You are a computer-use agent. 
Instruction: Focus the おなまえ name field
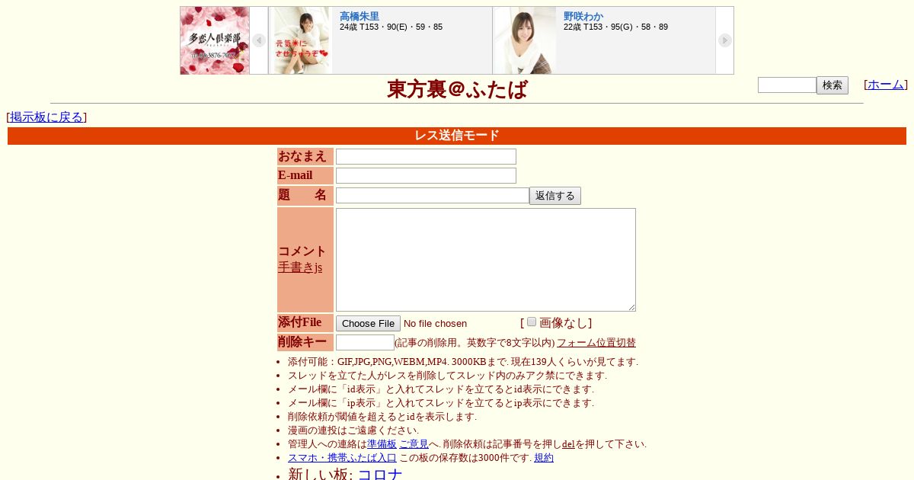coord(426,156)
